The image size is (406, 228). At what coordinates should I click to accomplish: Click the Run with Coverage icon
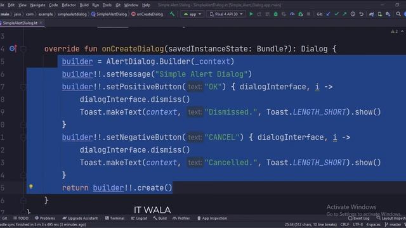(x=284, y=14)
